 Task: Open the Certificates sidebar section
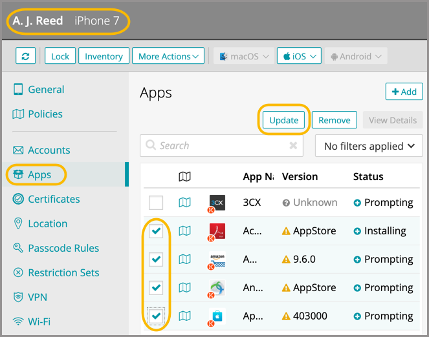pyautogui.click(x=54, y=199)
